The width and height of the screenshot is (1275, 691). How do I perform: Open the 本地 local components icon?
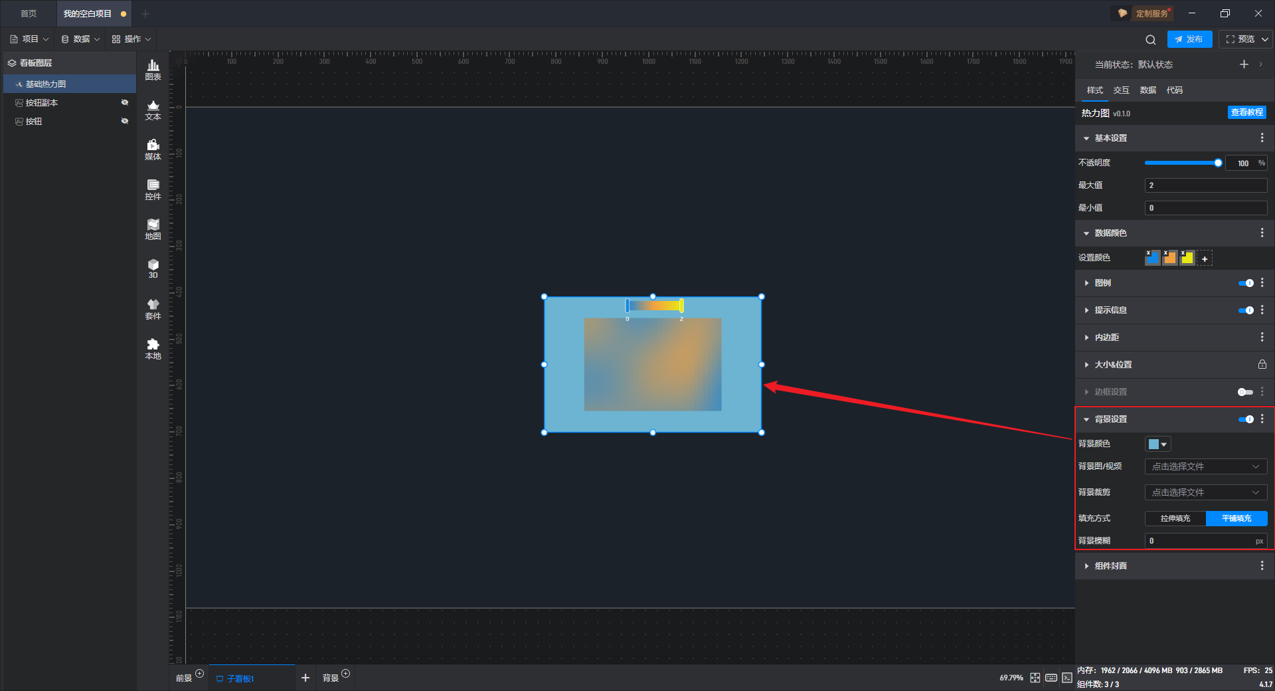[153, 349]
